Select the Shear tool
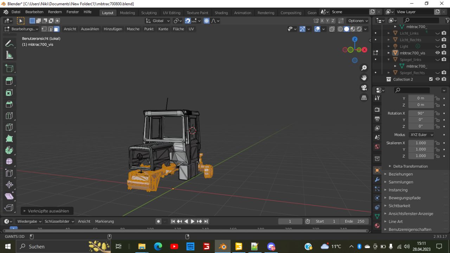Viewport: 450px width, 253px height. [9, 196]
